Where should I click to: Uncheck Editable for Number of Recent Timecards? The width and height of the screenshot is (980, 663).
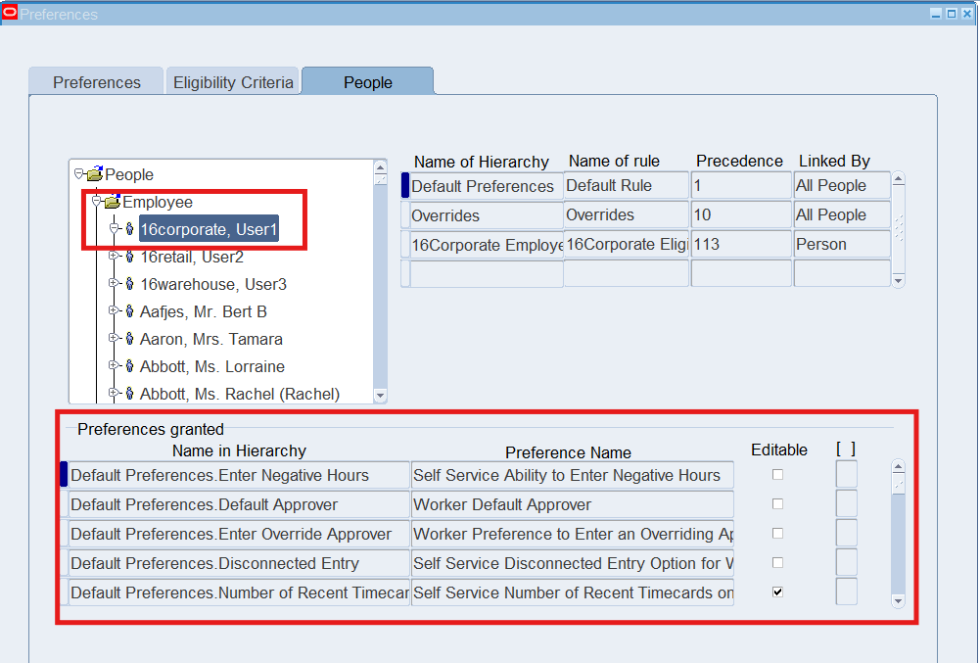(x=778, y=592)
